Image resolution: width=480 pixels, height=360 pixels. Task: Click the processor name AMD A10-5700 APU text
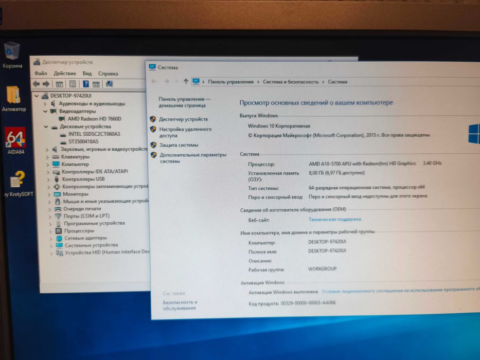(362, 164)
